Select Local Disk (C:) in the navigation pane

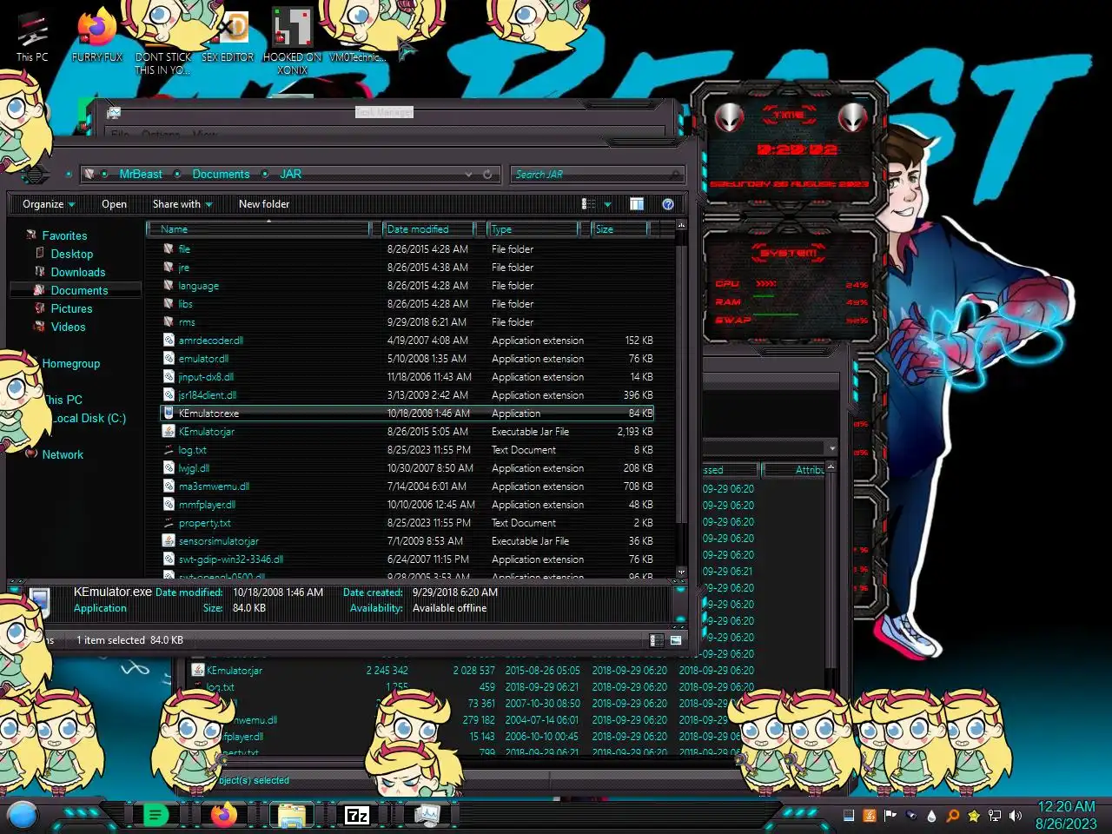[x=89, y=418]
